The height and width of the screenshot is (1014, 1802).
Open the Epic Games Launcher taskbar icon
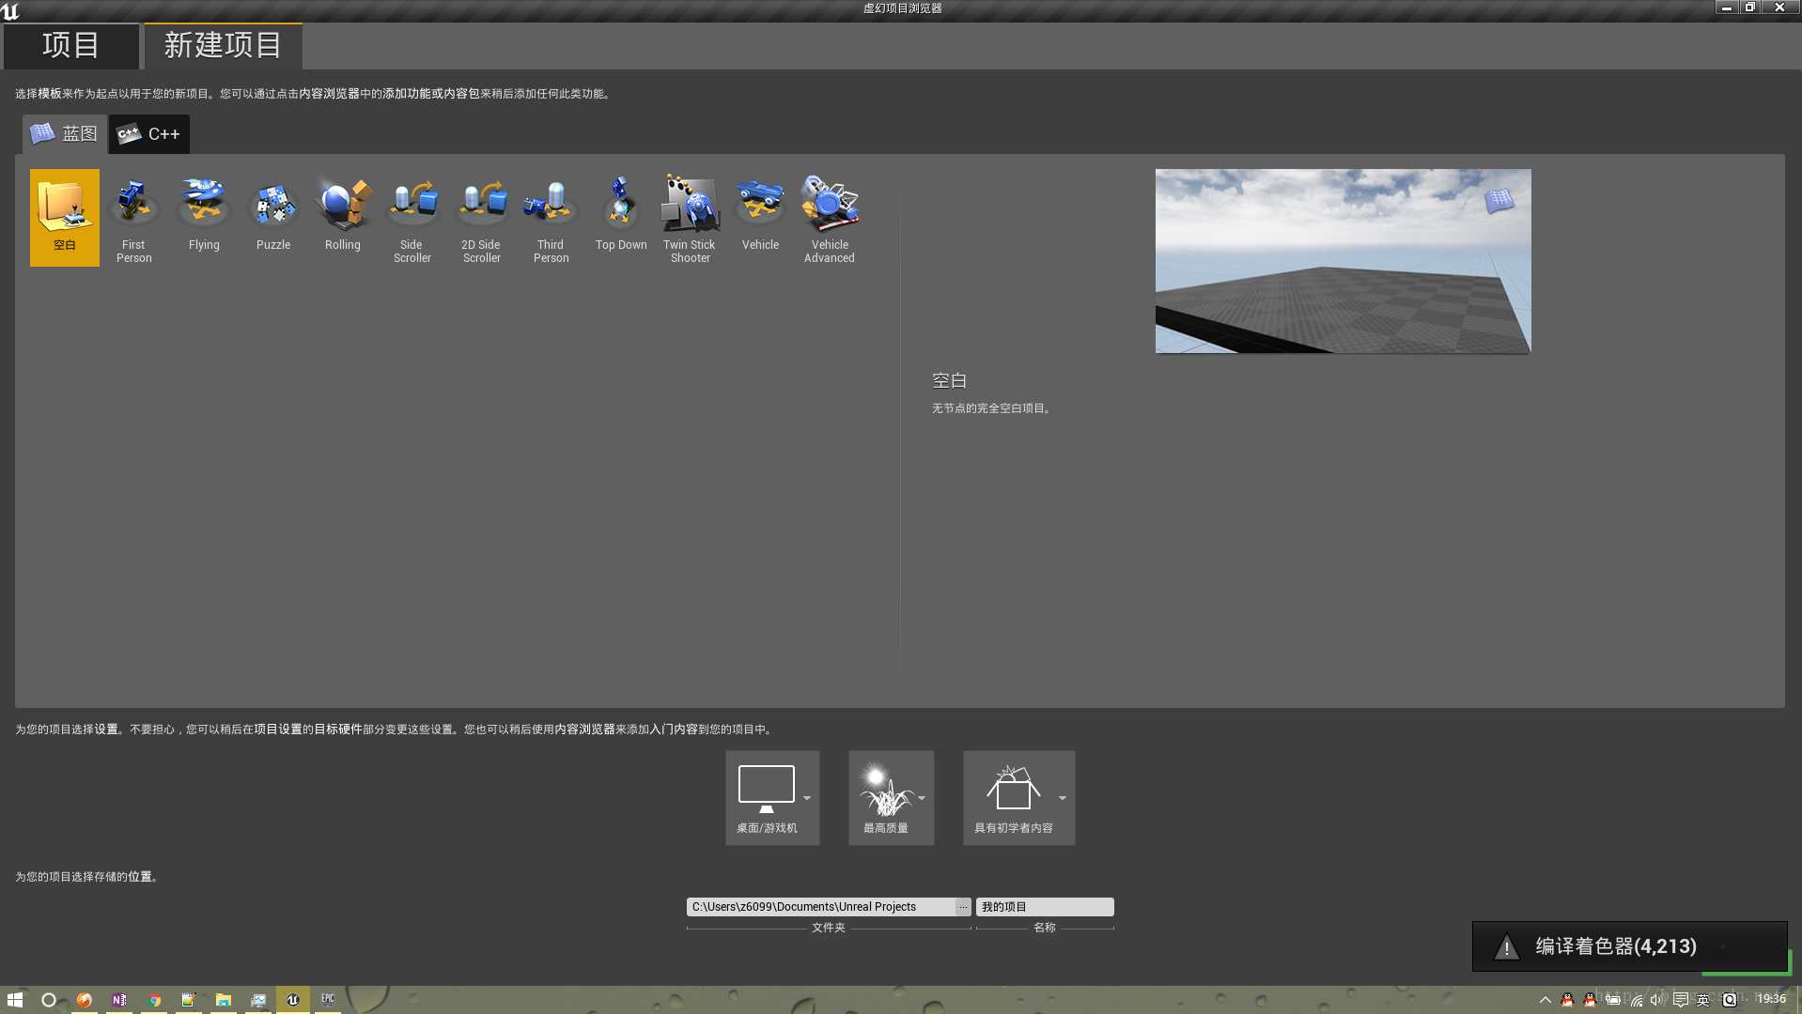(x=328, y=1000)
